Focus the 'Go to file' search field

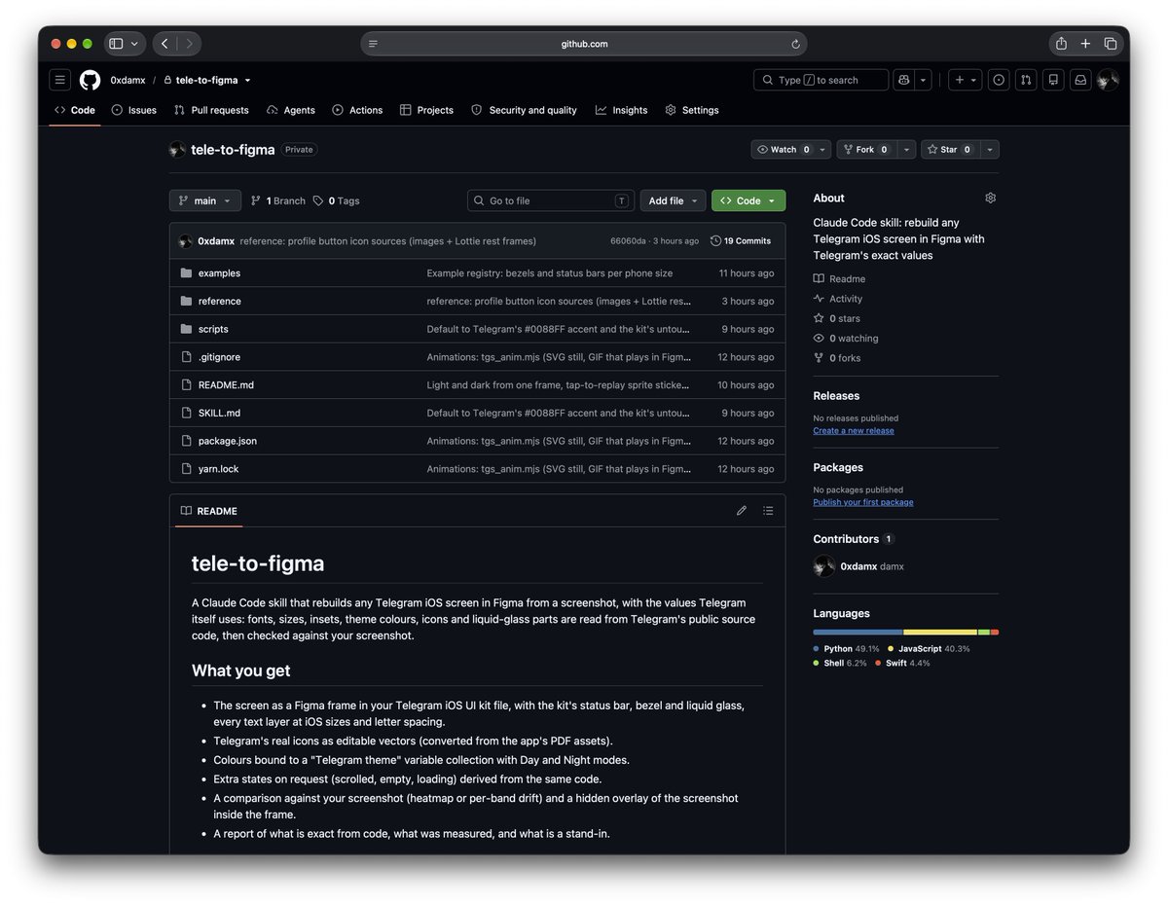[x=551, y=200]
